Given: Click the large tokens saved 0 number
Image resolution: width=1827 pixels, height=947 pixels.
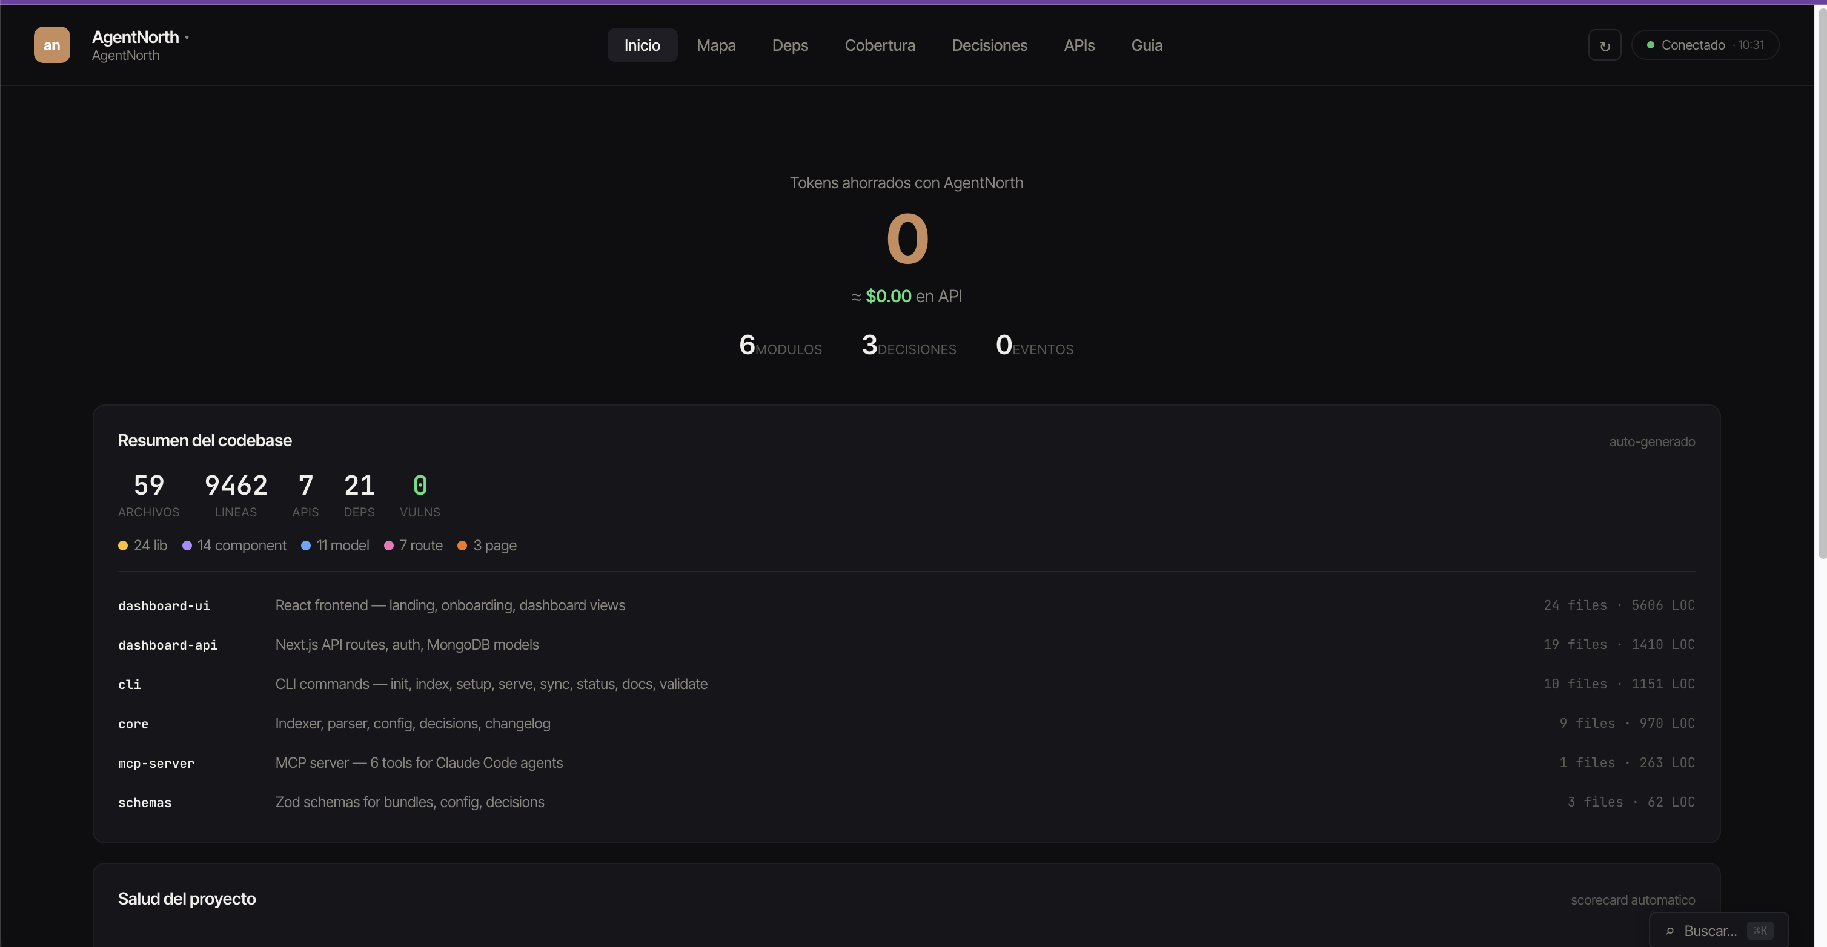Looking at the screenshot, I should click(907, 239).
